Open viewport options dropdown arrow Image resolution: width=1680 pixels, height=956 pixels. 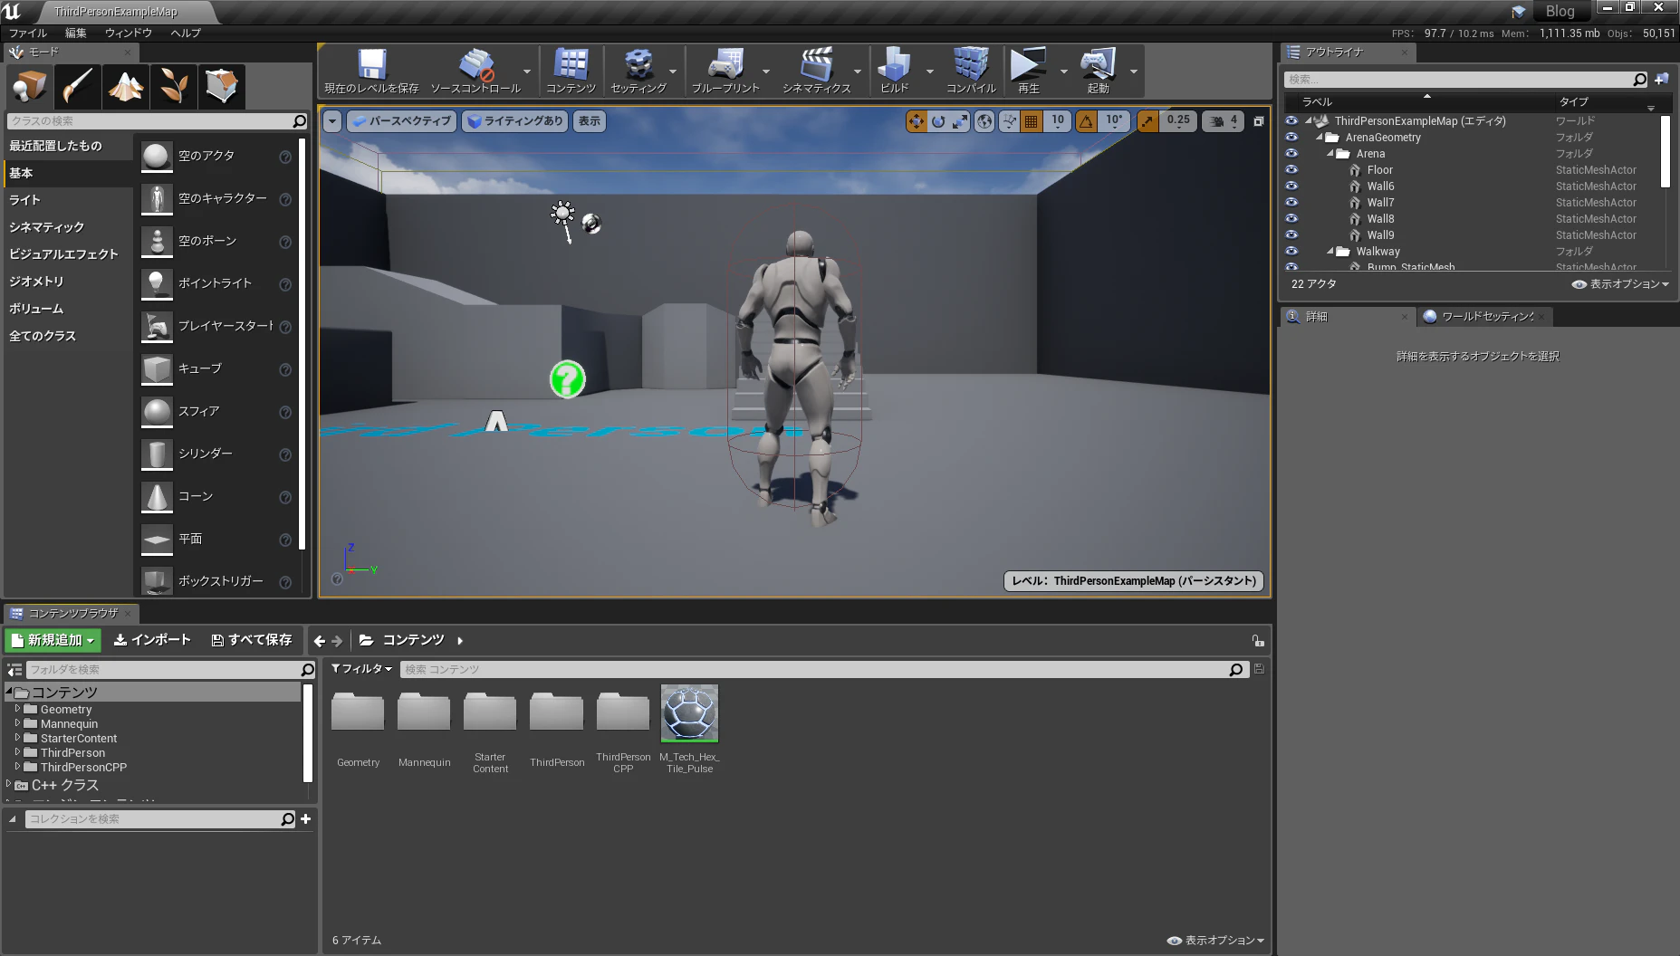[x=332, y=120]
